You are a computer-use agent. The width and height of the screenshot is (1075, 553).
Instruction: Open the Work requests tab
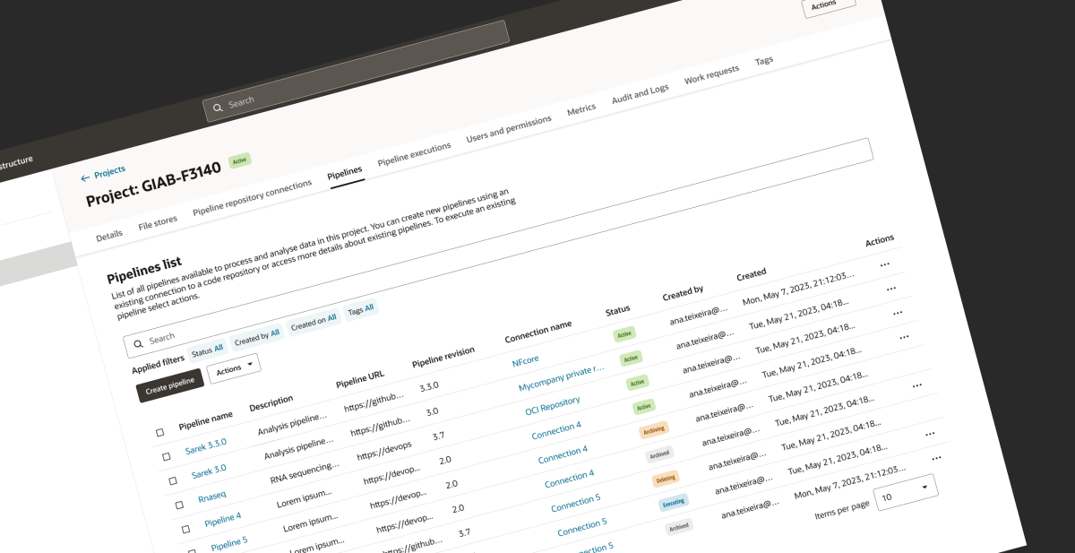712,75
